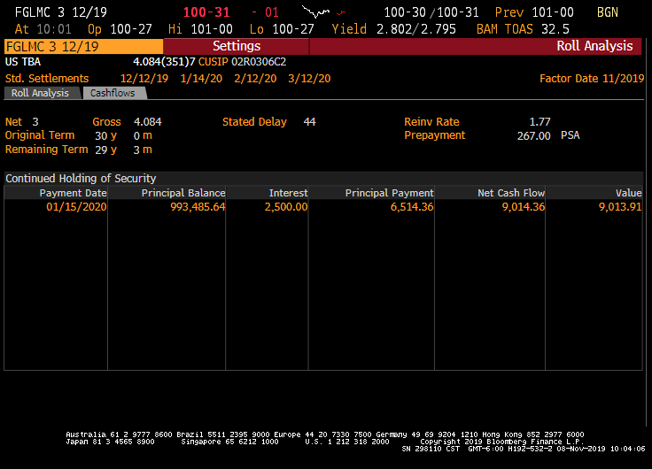Image resolution: width=652 pixels, height=469 pixels.
Task: Click the Yield 2.802/2.795 value
Action: click(416, 29)
